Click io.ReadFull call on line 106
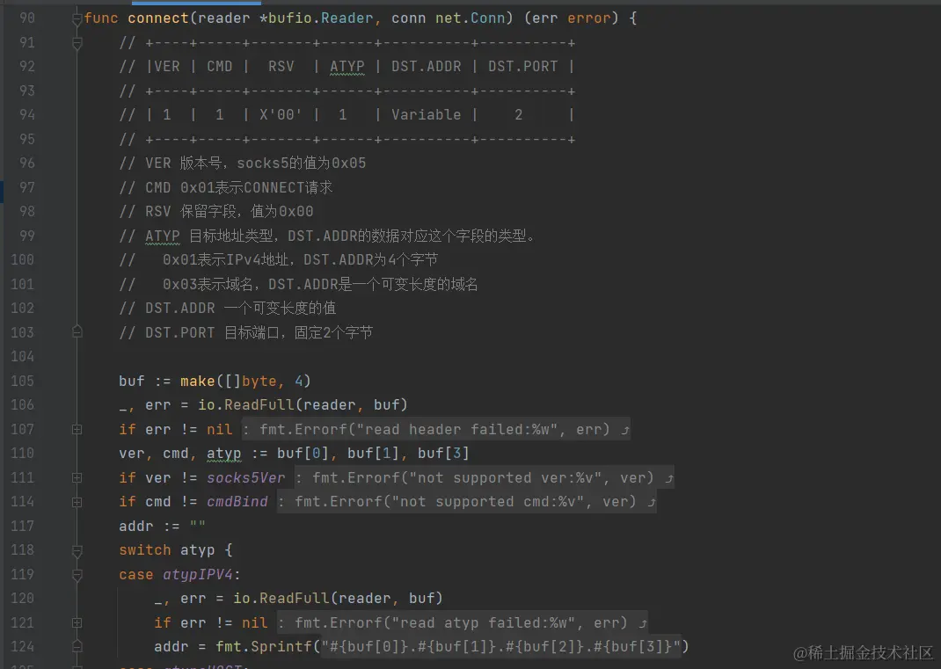Image resolution: width=941 pixels, height=669 pixels. (x=303, y=405)
